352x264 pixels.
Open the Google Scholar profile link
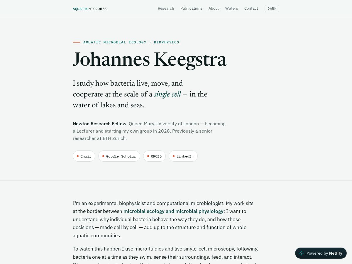[119, 156]
